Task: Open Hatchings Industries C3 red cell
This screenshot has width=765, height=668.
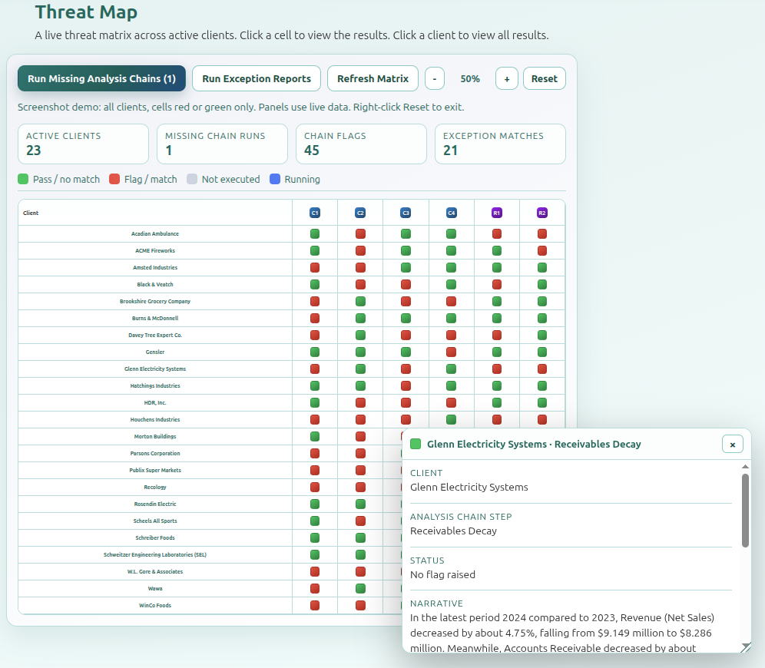Action: (x=406, y=386)
